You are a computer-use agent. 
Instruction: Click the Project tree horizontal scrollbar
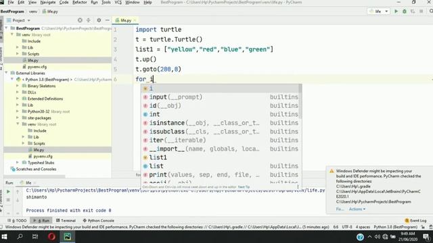[x=35, y=176]
